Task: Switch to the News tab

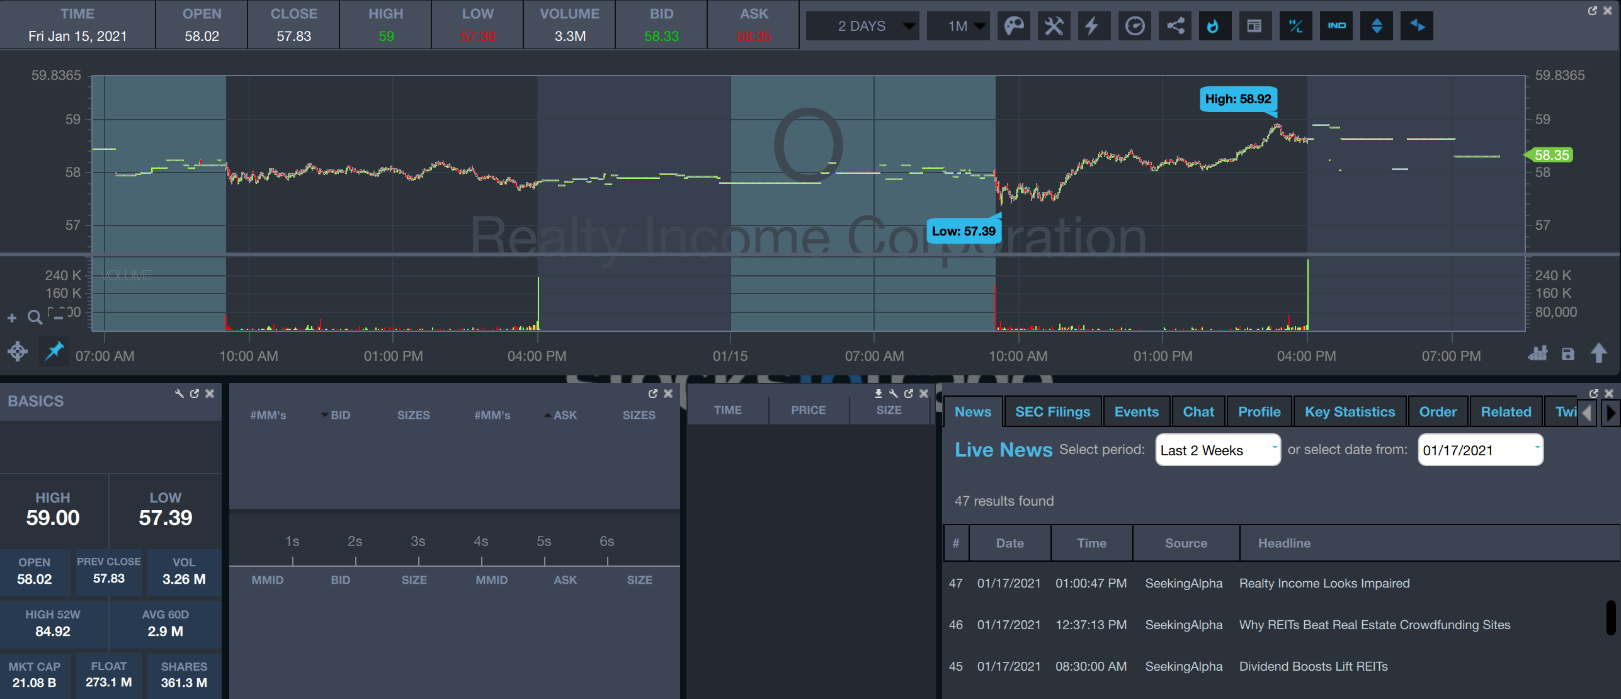Action: [x=973, y=412]
